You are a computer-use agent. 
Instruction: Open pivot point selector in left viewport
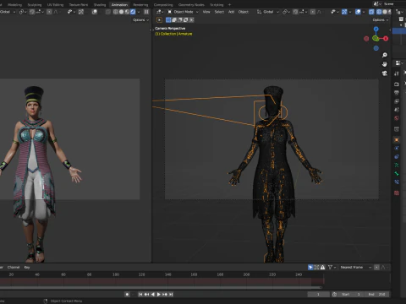(x=23, y=12)
